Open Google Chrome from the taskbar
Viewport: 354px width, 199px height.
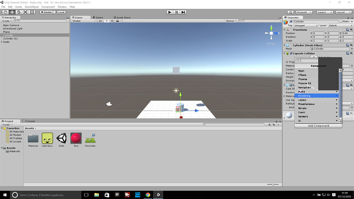(x=148, y=195)
